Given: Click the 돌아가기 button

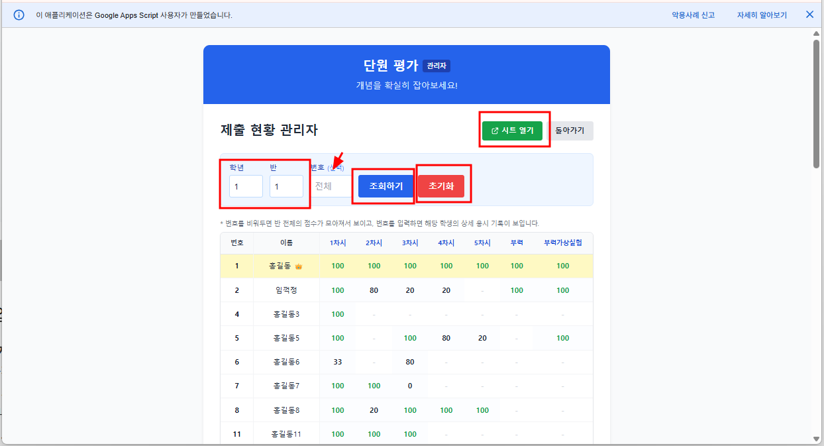Looking at the screenshot, I should [x=570, y=131].
